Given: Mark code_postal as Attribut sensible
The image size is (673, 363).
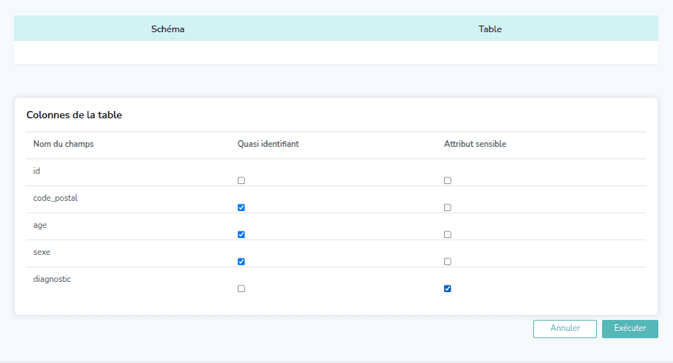Looking at the screenshot, I should (448, 207).
